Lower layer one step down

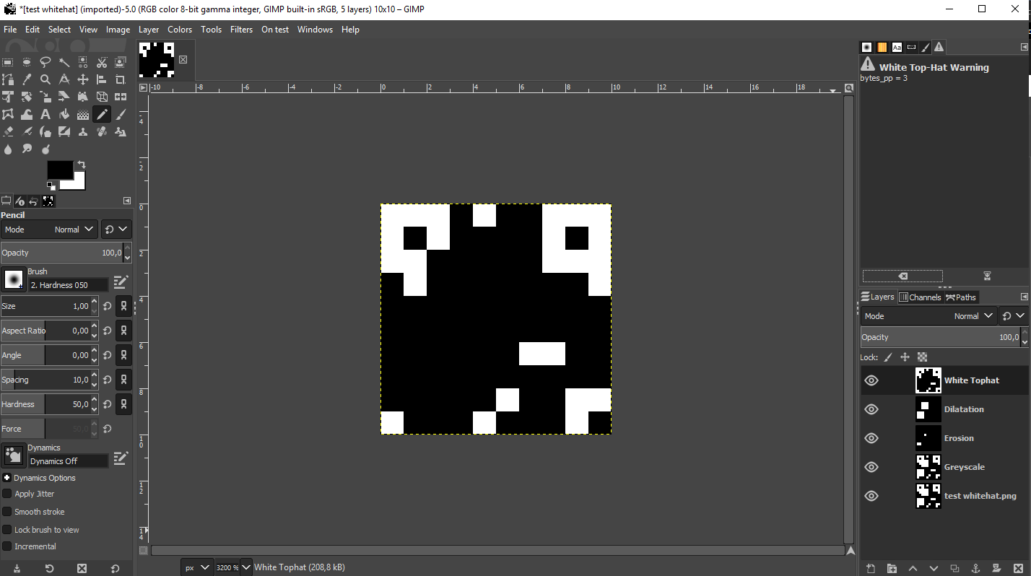coord(934,569)
